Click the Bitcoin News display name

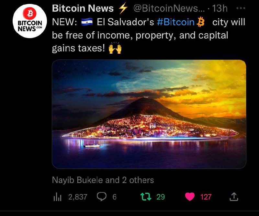click(x=83, y=8)
